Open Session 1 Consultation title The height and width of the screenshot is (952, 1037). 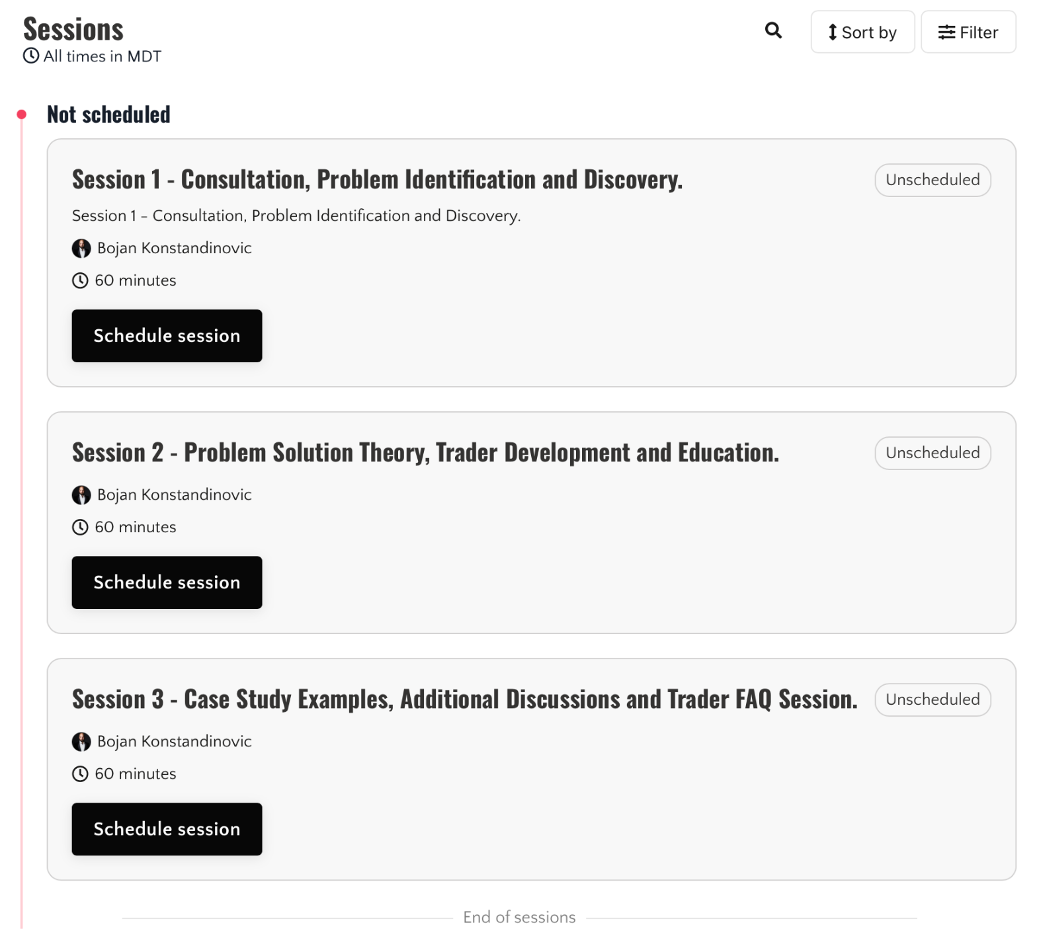(377, 180)
